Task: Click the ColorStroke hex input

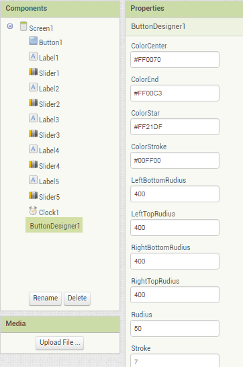Action: coord(175,161)
